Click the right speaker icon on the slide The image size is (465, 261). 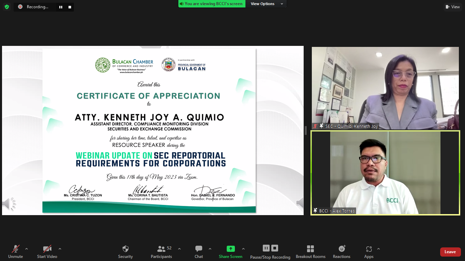[x=300, y=203]
